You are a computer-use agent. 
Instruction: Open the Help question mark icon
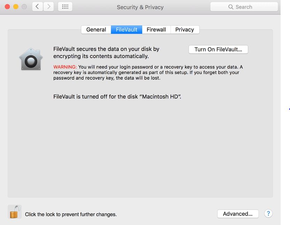click(x=268, y=214)
